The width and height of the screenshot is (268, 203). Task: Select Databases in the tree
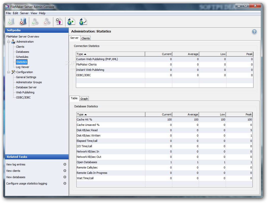[x=23, y=52]
